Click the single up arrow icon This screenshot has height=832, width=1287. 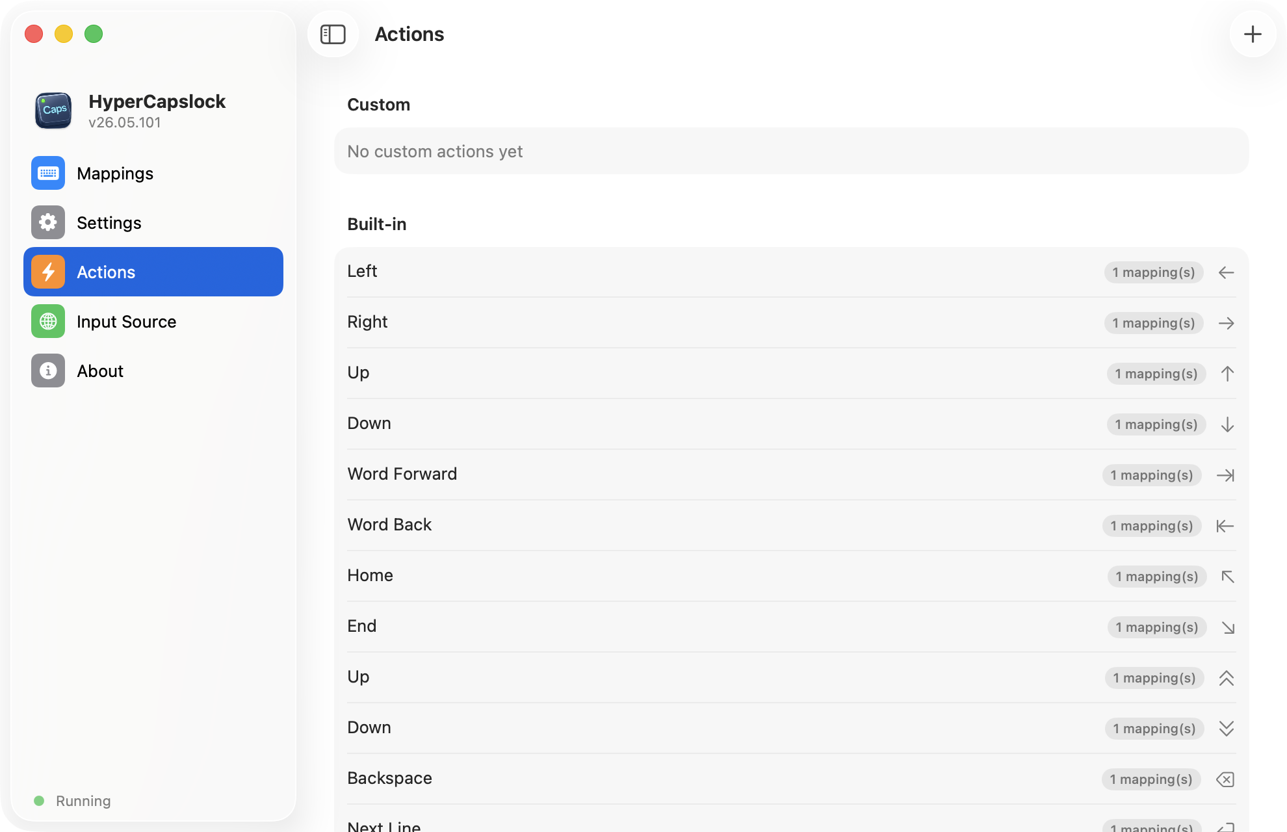coord(1227,374)
